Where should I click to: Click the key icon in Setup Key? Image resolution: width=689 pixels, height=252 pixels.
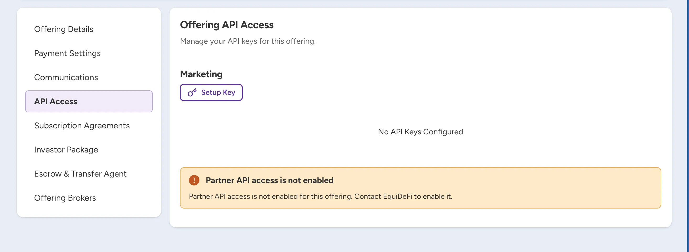(192, 92)
